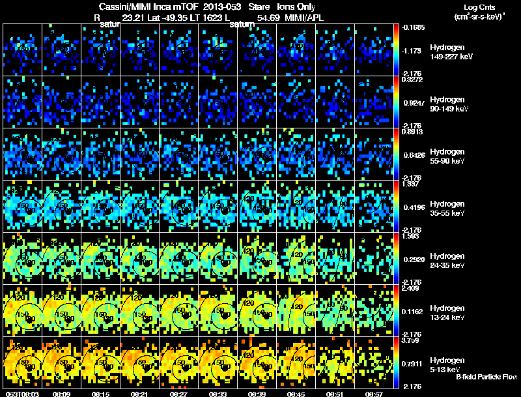Open the 35-55 keV panel at 06:27
521x397 pixels.
(x=178, y=207)
